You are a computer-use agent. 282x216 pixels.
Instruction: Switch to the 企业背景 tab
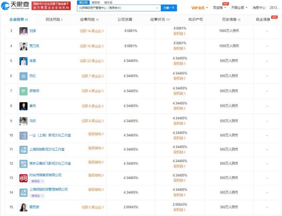18,20
